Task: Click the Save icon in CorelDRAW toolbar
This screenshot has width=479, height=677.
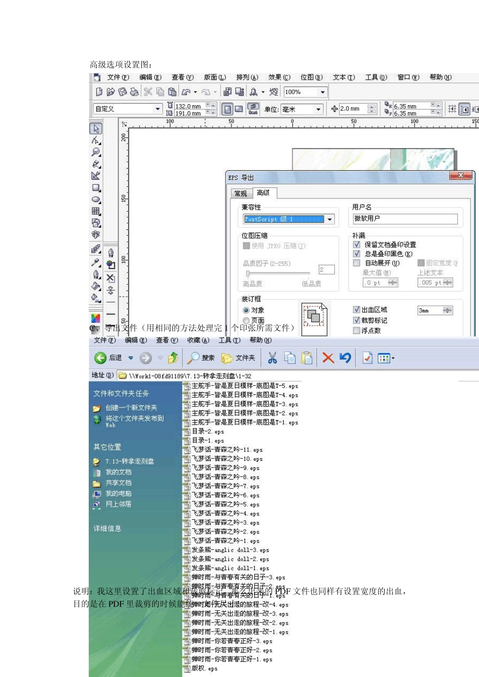Action: tap(122, 92)
